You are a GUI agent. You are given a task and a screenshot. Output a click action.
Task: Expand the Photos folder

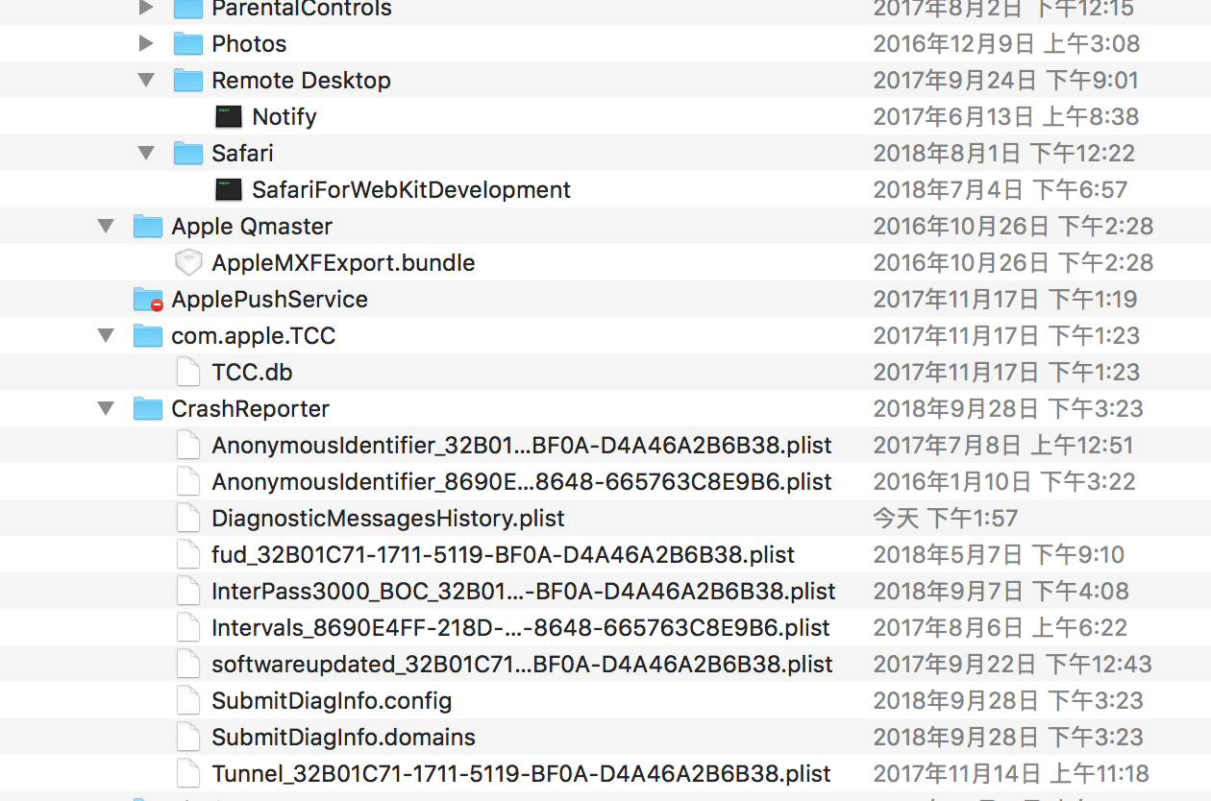pos(146,43)
